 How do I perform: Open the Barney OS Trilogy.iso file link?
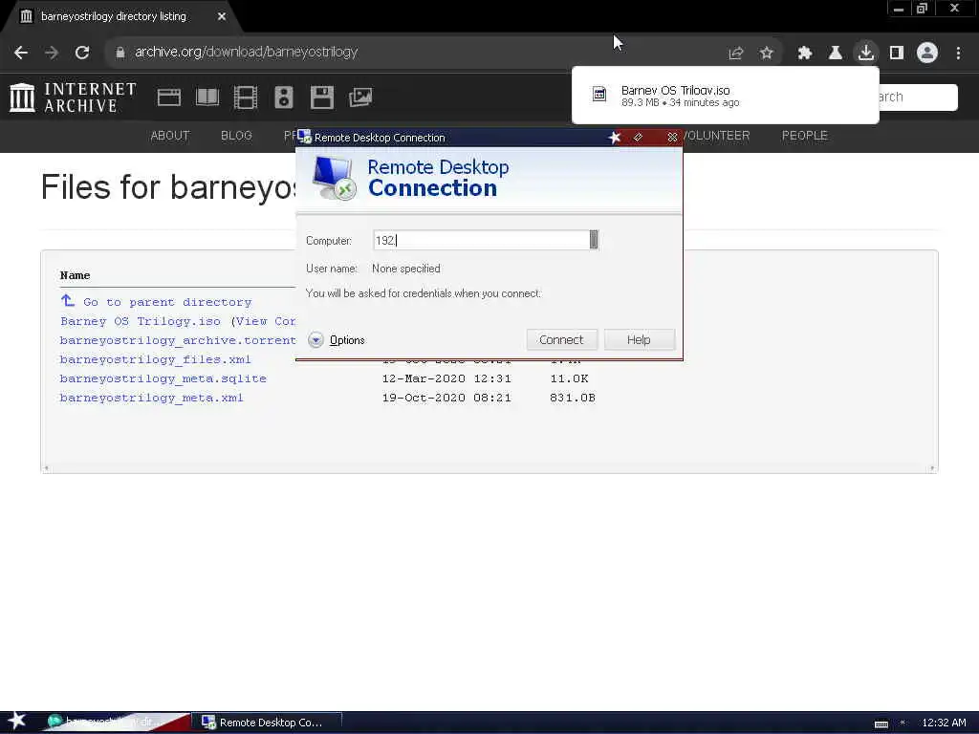(x=141, y=321)
